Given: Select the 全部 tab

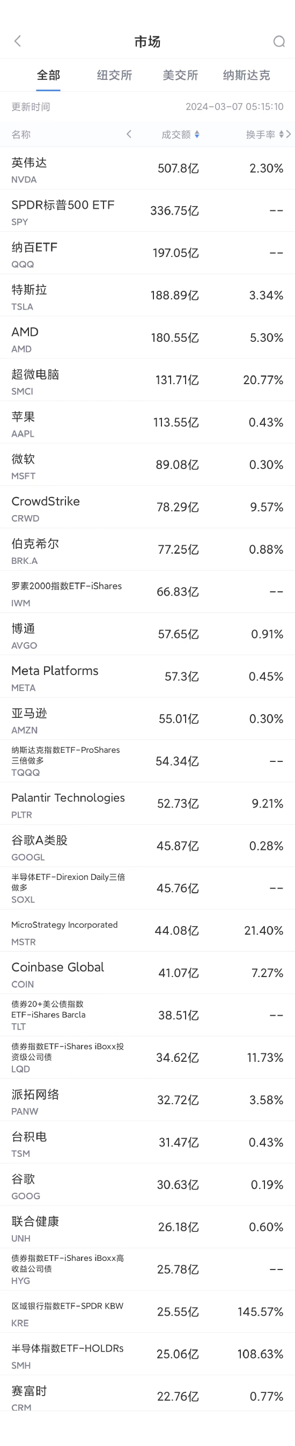Looking at the screenshot, I should (48, 75).
